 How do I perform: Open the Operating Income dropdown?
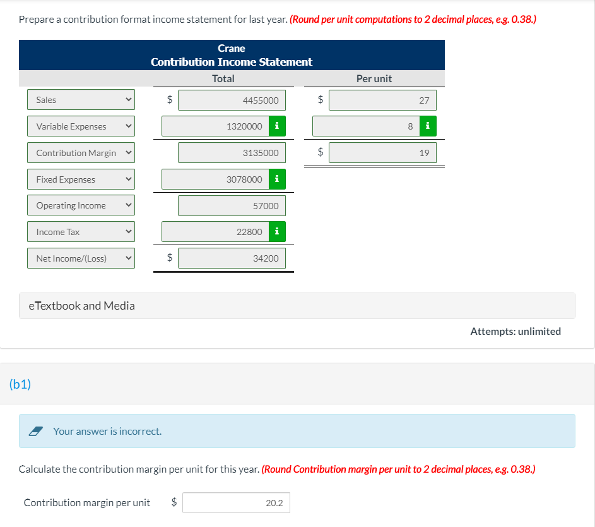coord(81,205)
